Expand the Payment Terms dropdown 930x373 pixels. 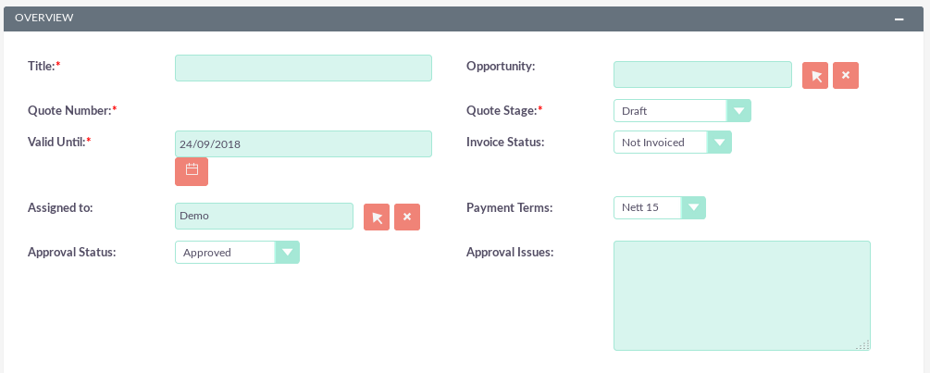tap(660, 207)
